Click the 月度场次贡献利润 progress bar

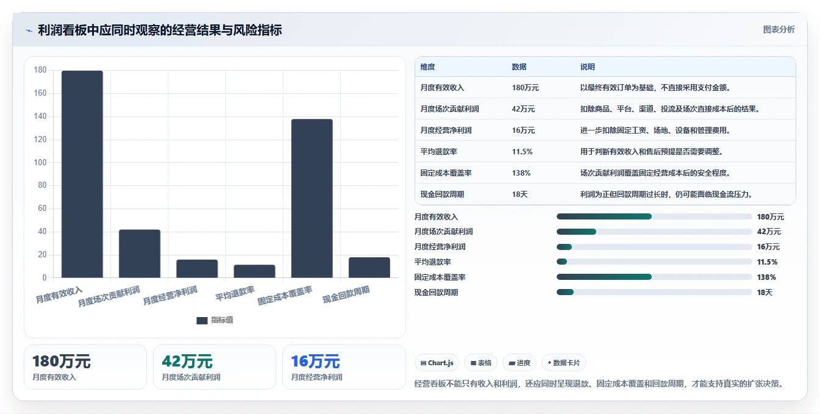(x=654, y=232)
